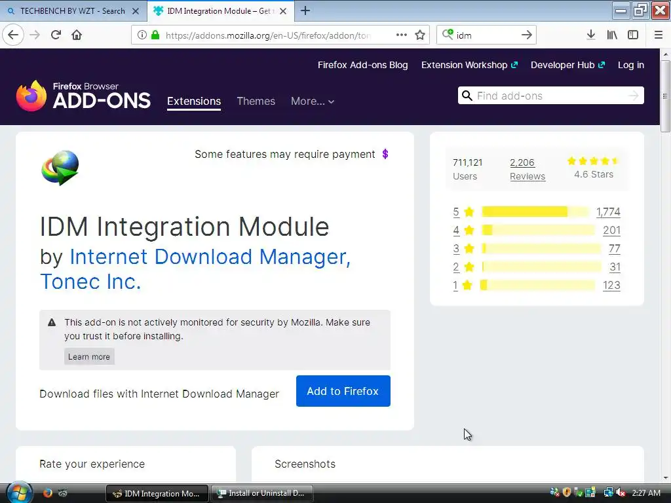The image size is (671, 503).
Task: Click the Learn more button
Action: pos(89,357)
